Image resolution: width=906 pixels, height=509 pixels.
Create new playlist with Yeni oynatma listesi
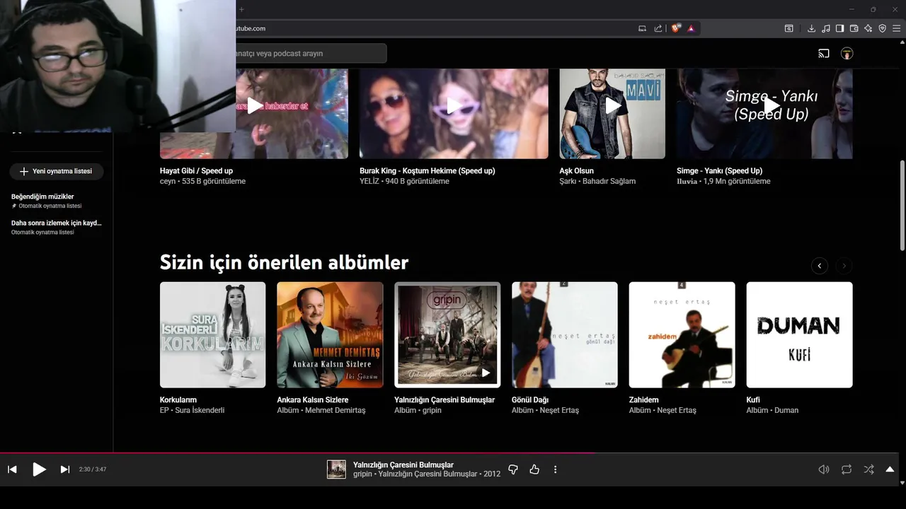click(x=57, y=171)
